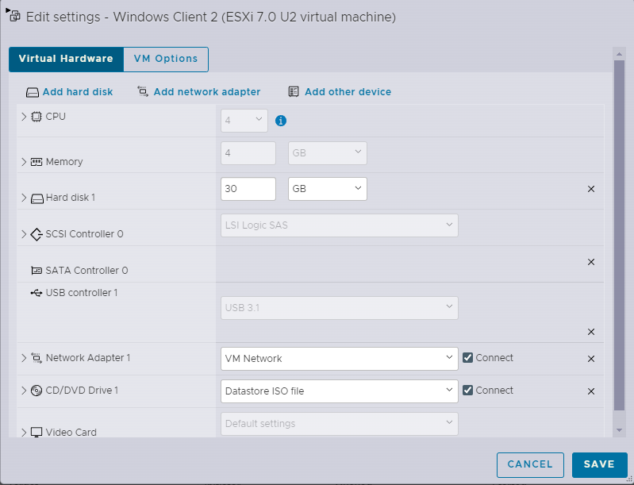Click the Add hard disk link
Screen dimensions: 634x485
(x=78, y=92)
